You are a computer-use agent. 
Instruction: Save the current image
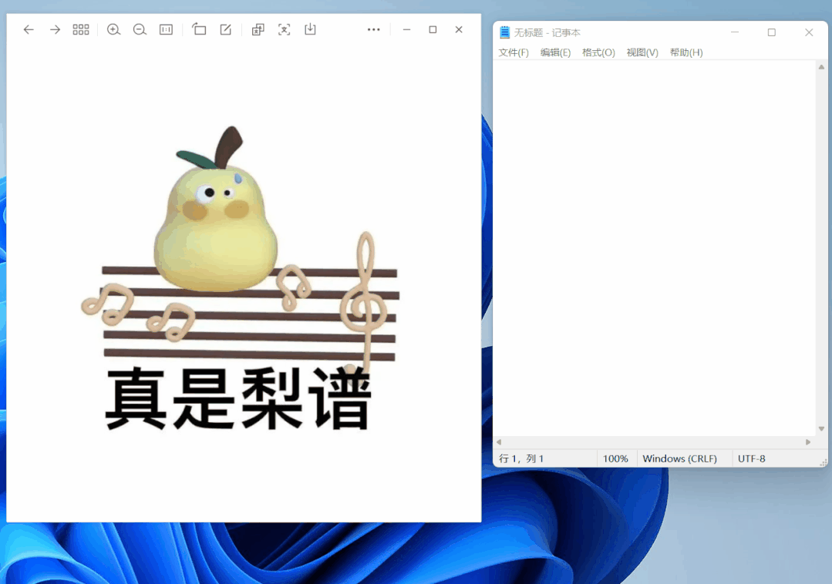[310, 29]
